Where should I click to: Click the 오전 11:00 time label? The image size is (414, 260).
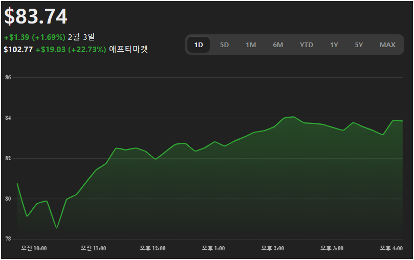point(93,248)
